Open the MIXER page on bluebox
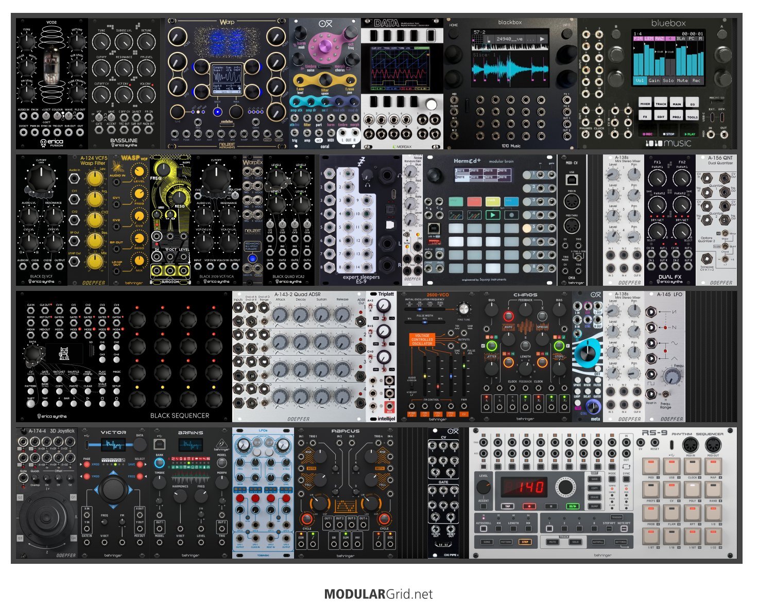758x605 pixels. (645, 103)
